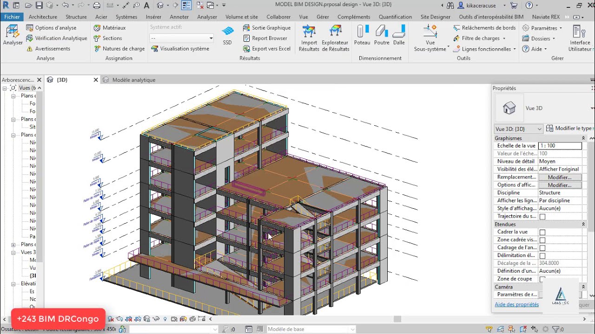Select Poteau dimensioning tool
595x334 pixels.
(362, 35)
